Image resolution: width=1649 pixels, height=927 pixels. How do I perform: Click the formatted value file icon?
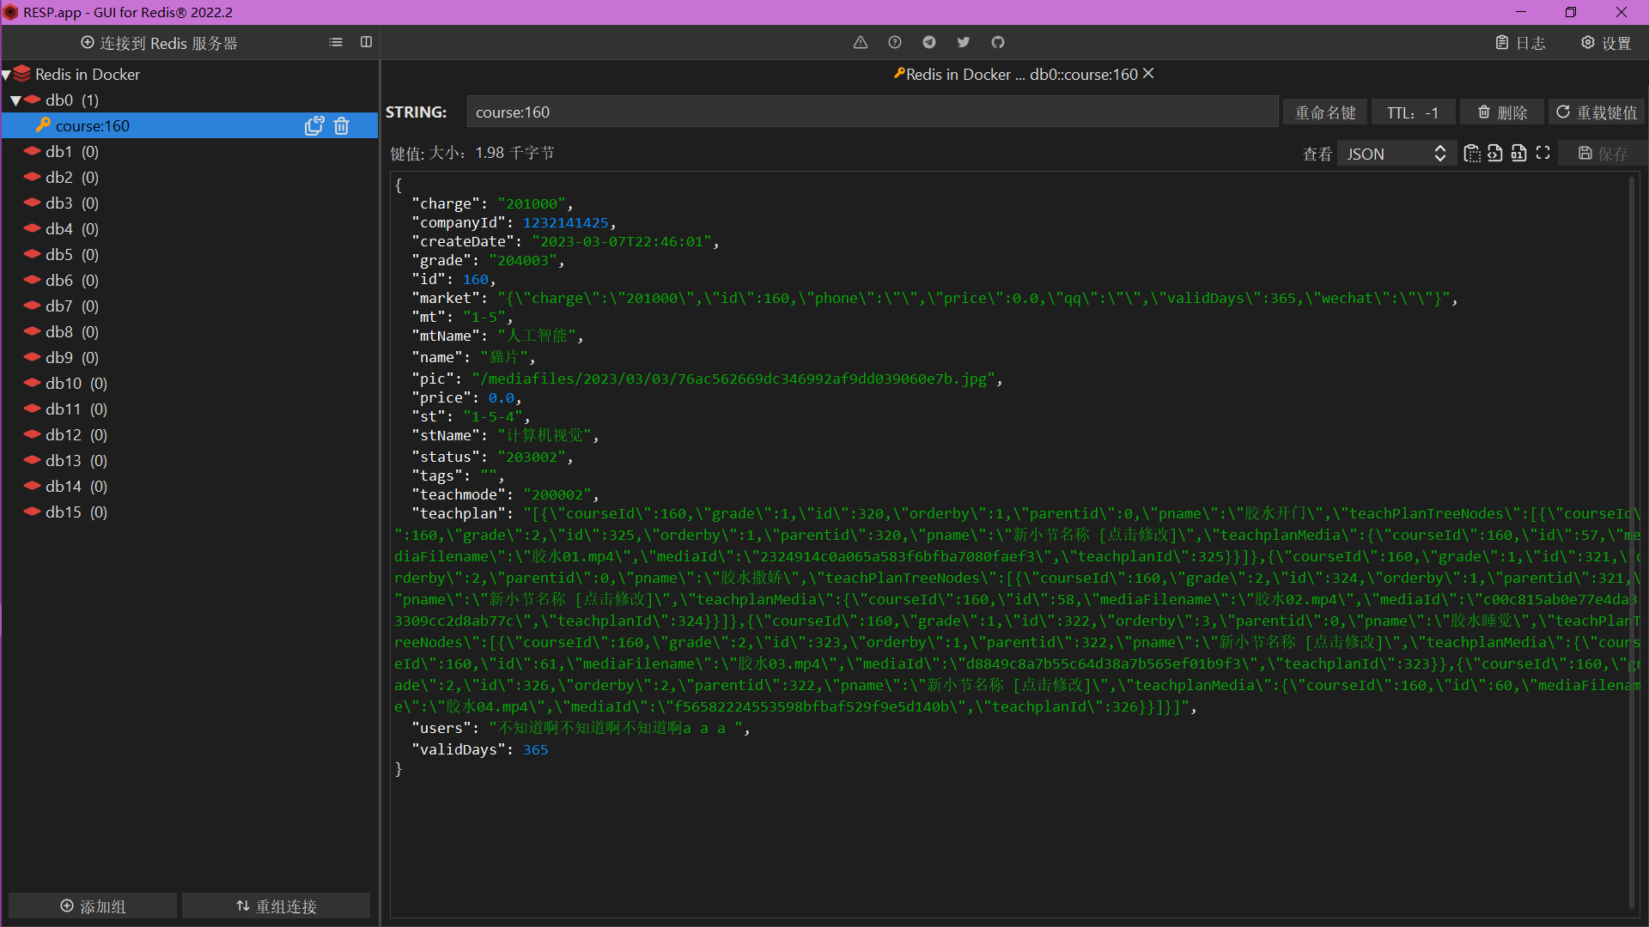tap(1495, 153)
